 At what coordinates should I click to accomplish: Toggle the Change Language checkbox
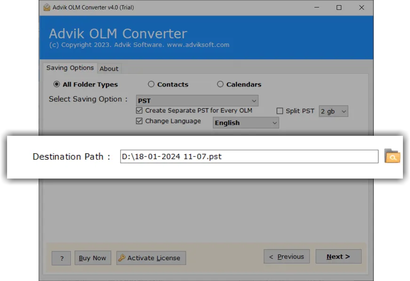[139, 121]
